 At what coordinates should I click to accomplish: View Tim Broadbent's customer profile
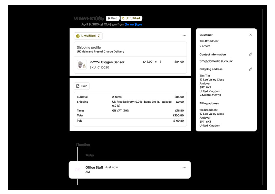(x=209, y=41)
